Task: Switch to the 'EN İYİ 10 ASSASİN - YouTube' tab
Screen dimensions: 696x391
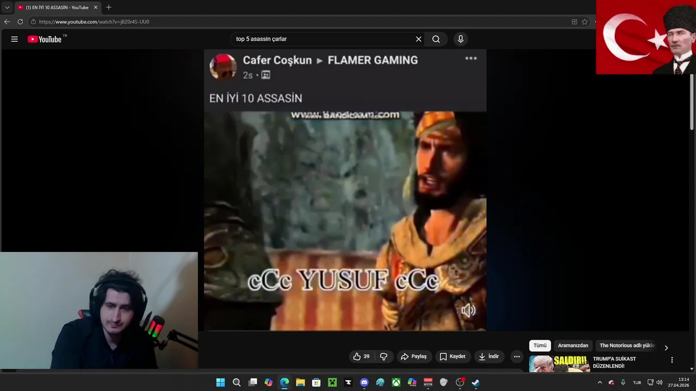Action: [x=57, y=8]
